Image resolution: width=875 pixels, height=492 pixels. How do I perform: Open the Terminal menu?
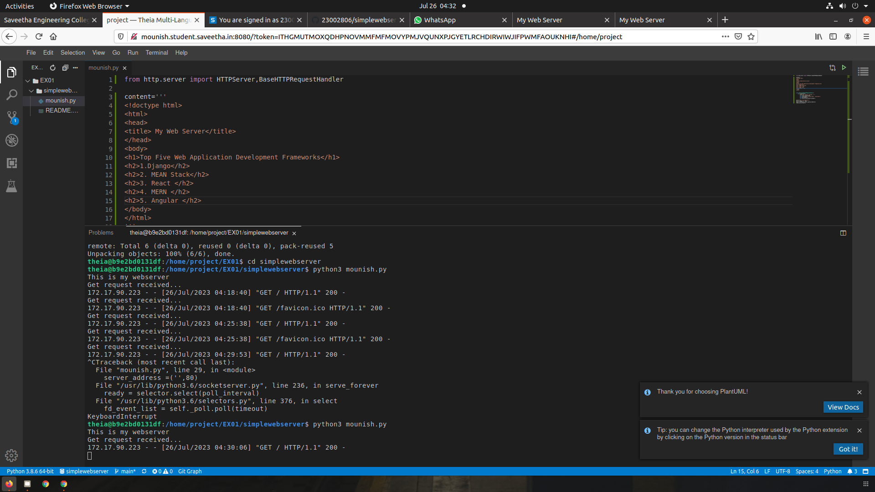pyautogui.click(x=157, y=53)
